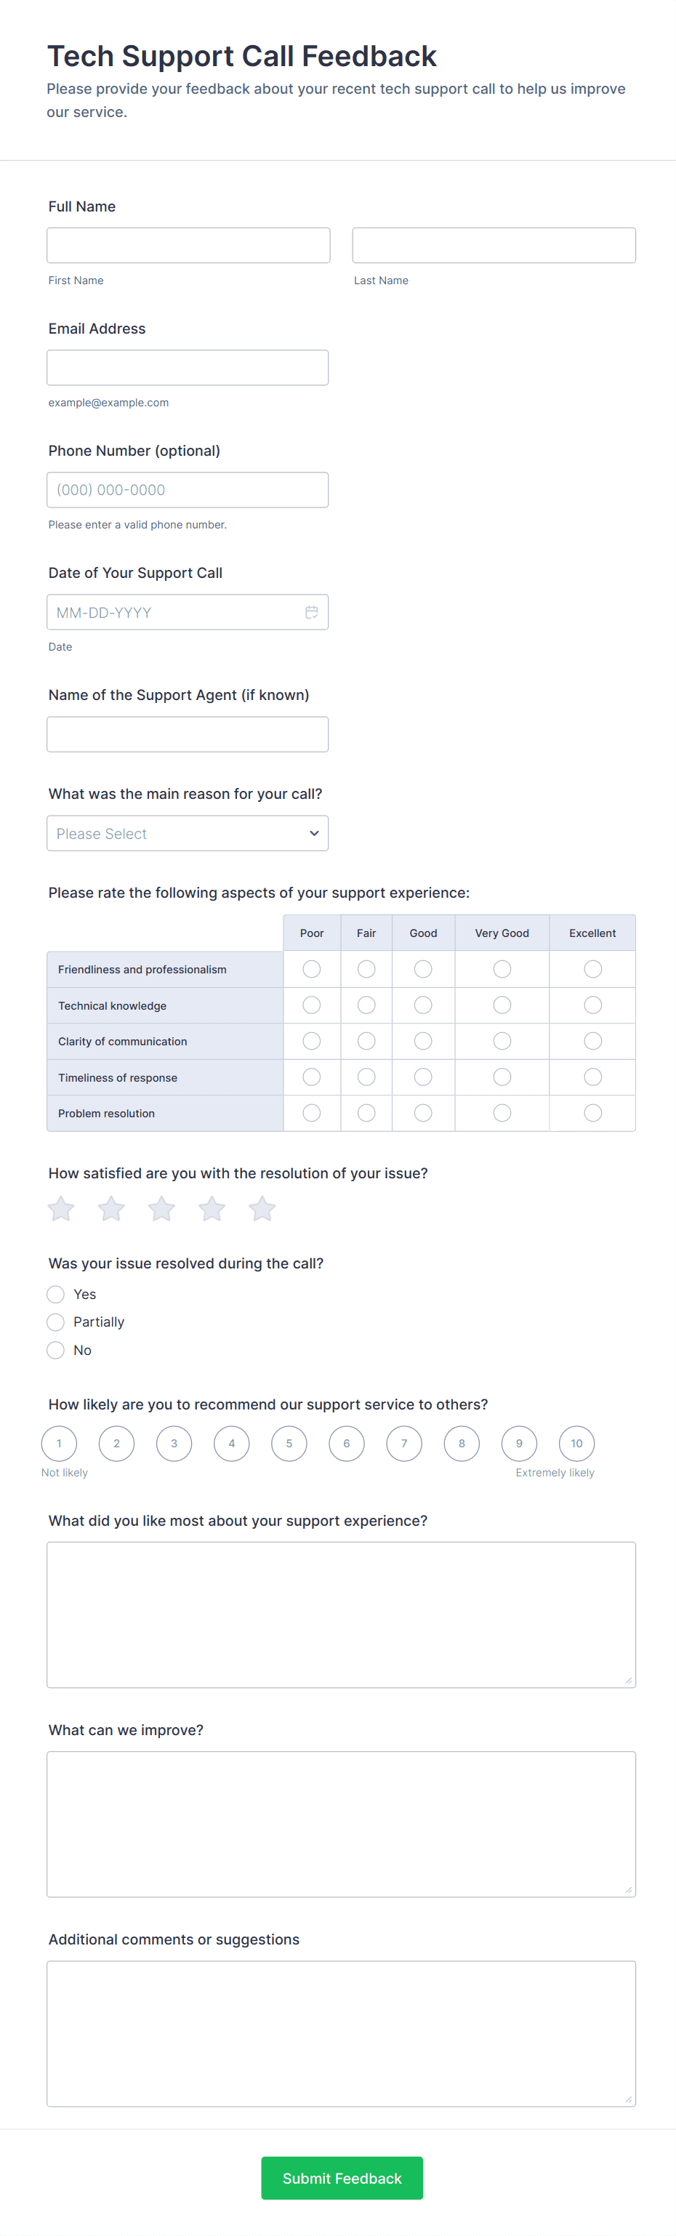Select Partially for issue resolved

click(x=55, y=1322)
